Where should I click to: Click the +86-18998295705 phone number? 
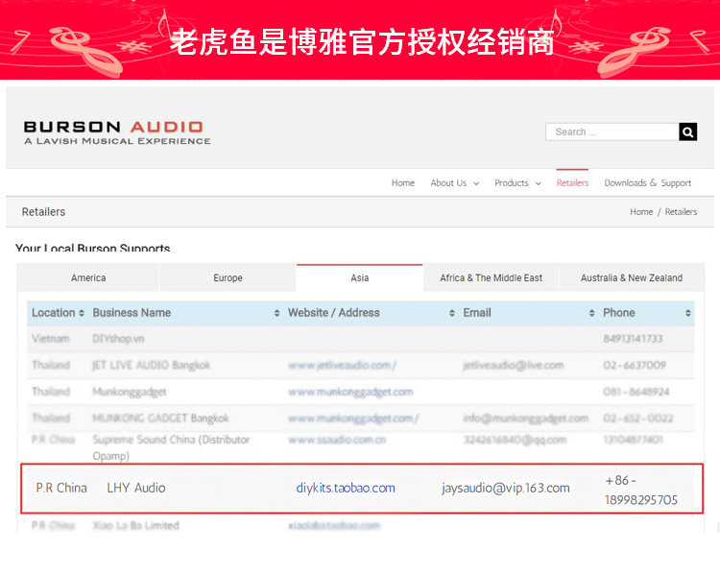tap(641, 491)
